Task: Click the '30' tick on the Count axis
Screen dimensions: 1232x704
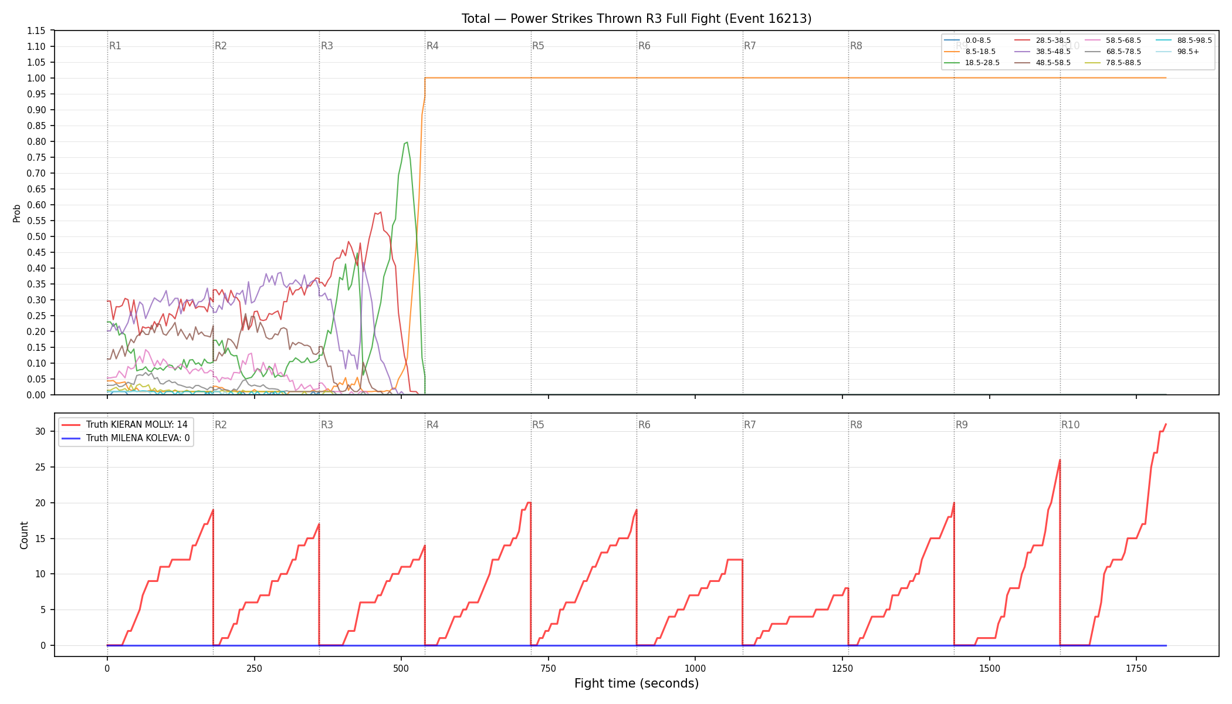Action: (40, 431)
